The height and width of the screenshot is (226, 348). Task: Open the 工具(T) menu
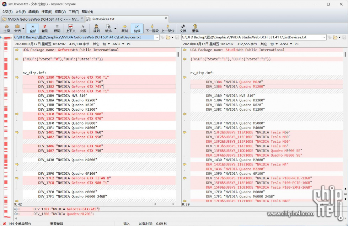[74, 11]
